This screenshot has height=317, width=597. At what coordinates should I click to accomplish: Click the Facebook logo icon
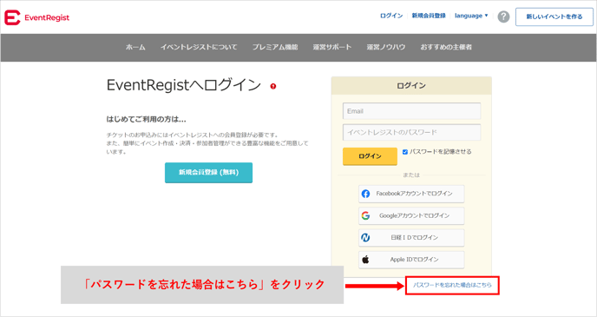coord(365,194)
